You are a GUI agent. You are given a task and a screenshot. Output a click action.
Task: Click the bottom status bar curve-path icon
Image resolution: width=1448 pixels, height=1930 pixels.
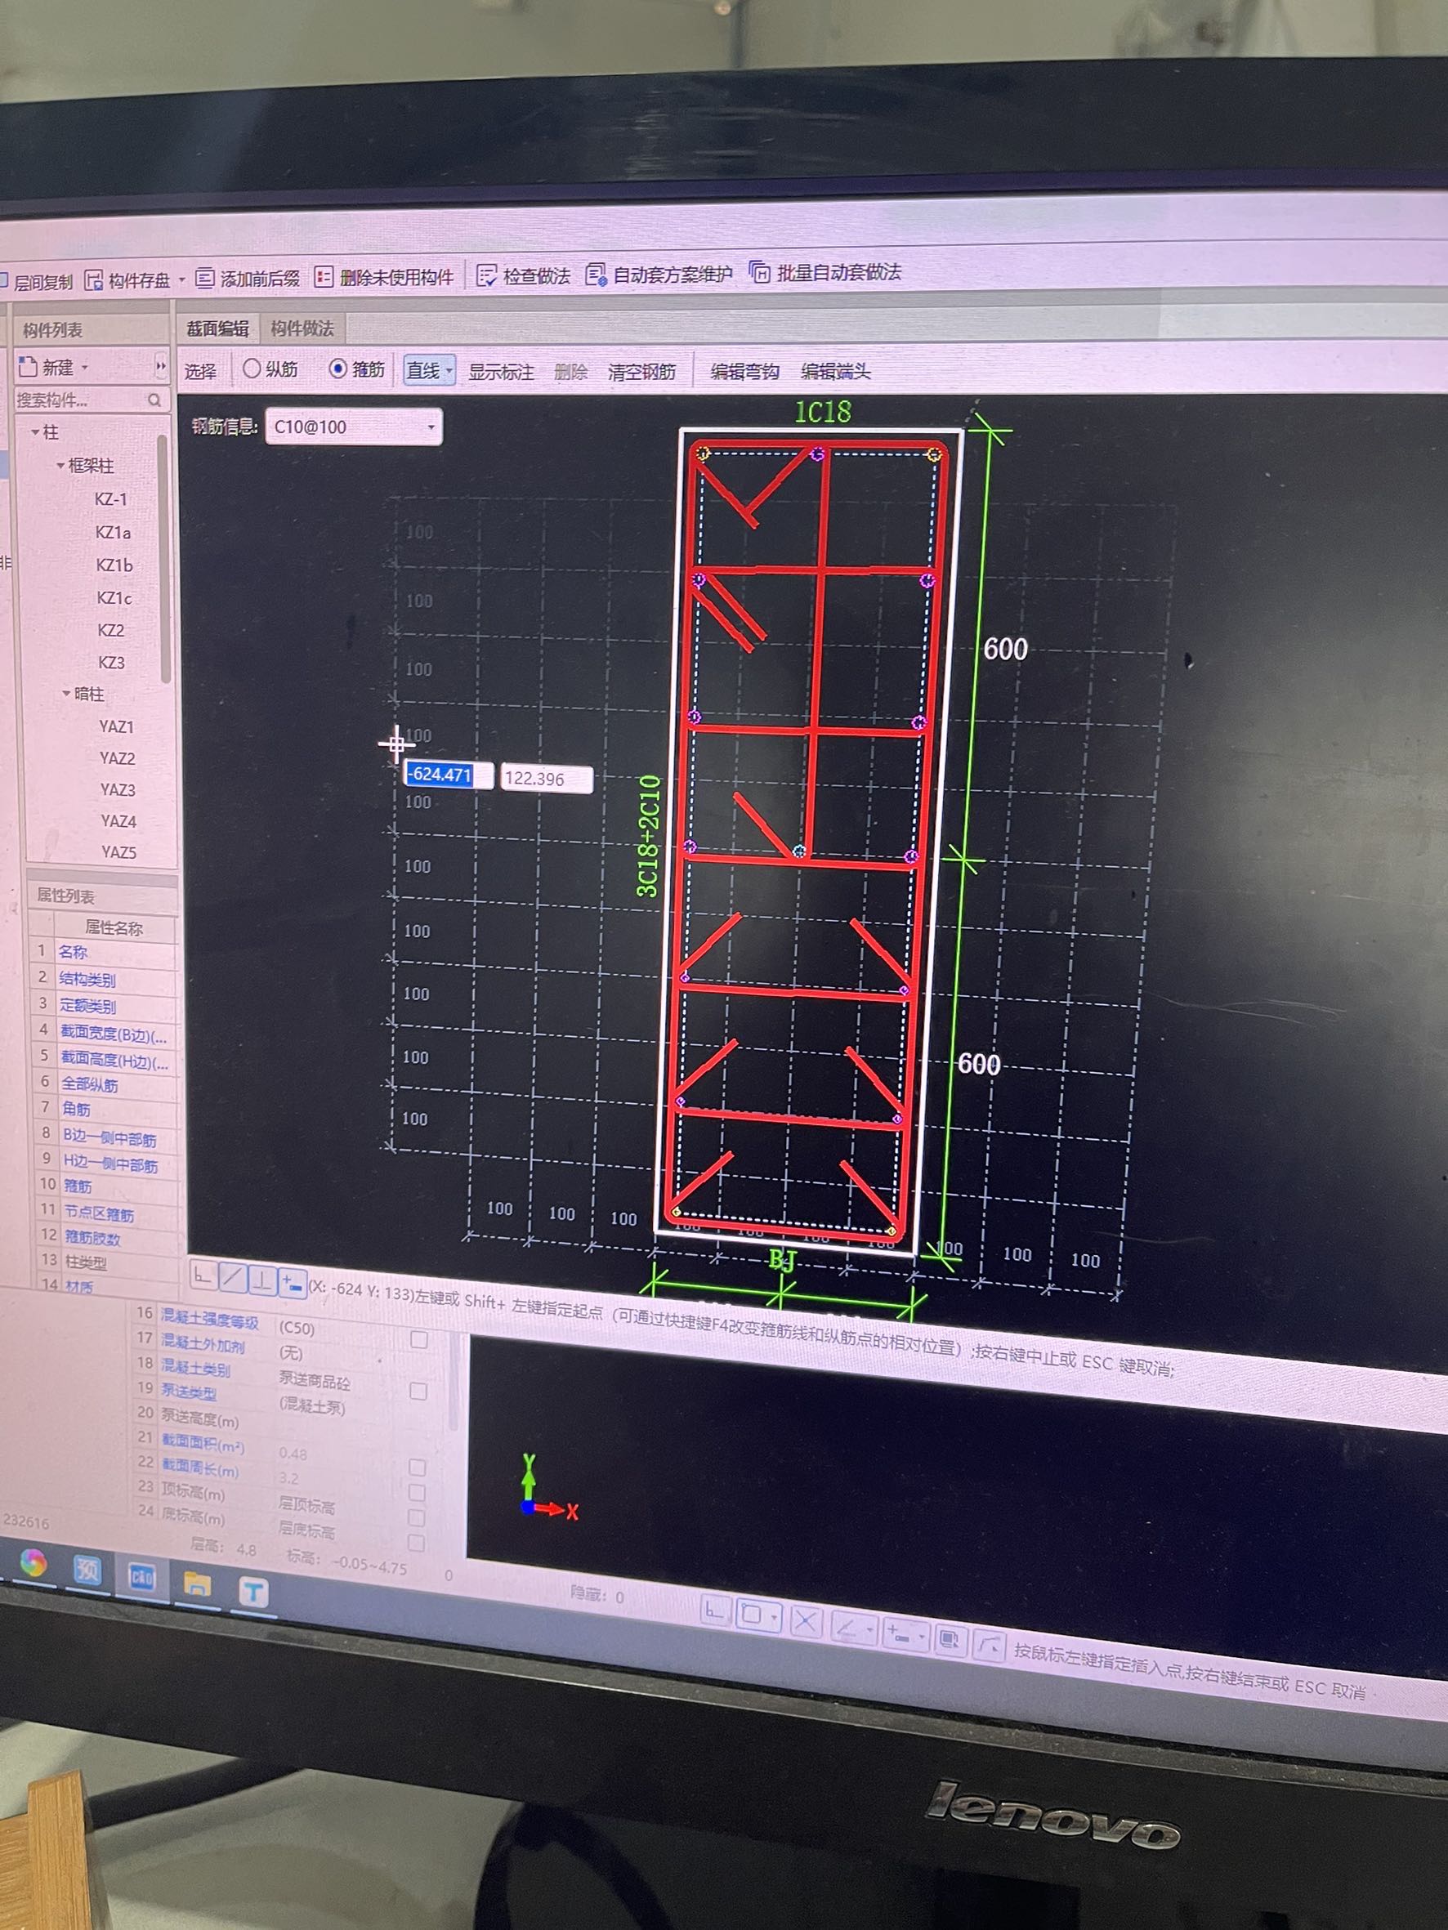(988, 1646)
